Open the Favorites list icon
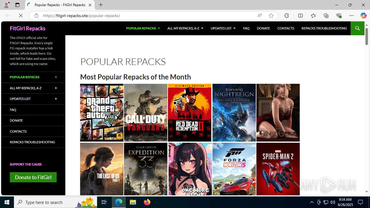The image size is (370, 208). [x=313, y=16]
